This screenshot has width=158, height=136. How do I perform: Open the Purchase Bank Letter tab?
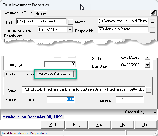coord(55,74)
